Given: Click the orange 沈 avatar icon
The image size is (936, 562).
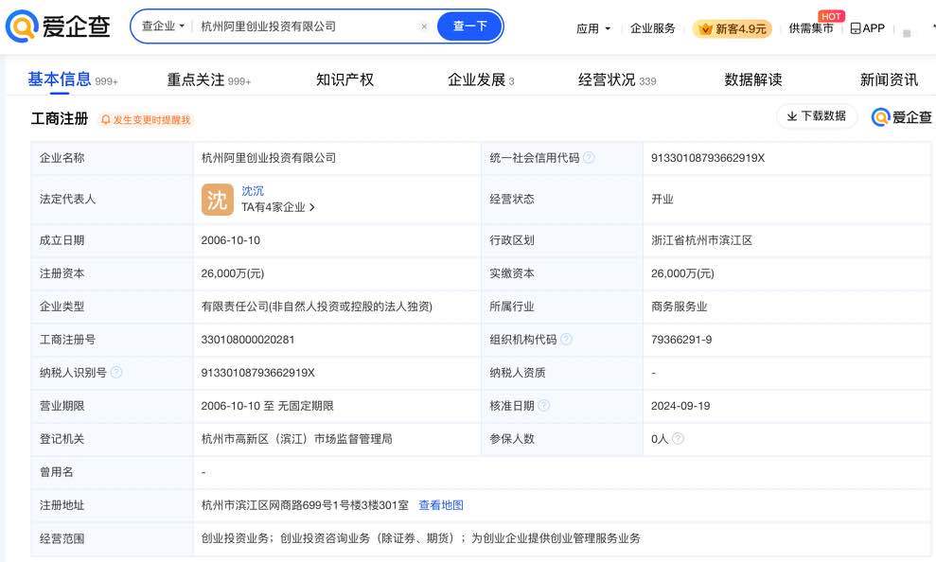Looking at the screenshot, I should click(218, 200).
